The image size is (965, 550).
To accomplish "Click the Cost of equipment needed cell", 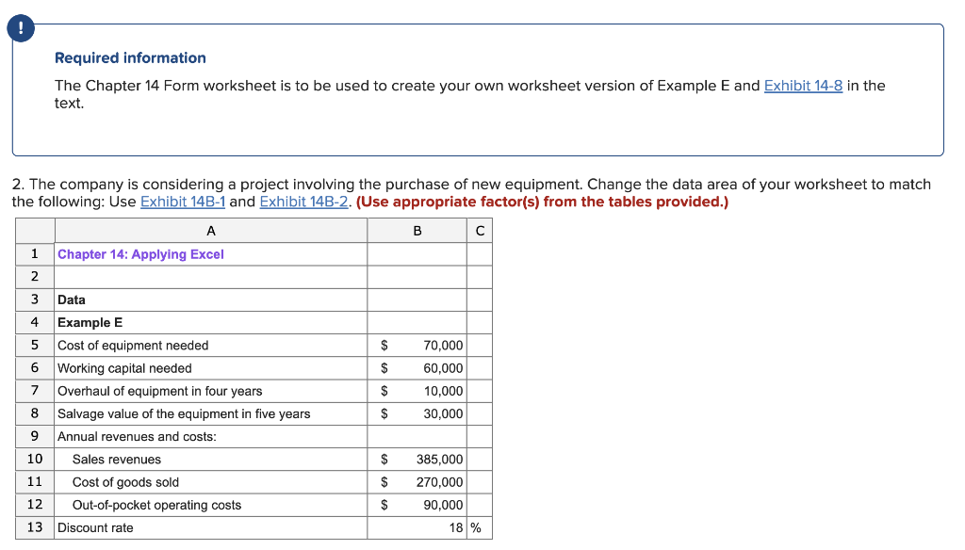I will pos(131,345).
